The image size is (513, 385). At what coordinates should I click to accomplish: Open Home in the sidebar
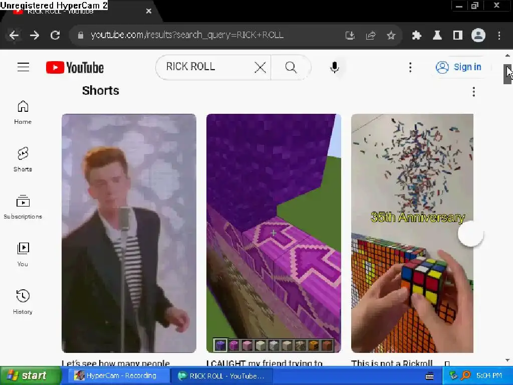[x=23, y=112]
